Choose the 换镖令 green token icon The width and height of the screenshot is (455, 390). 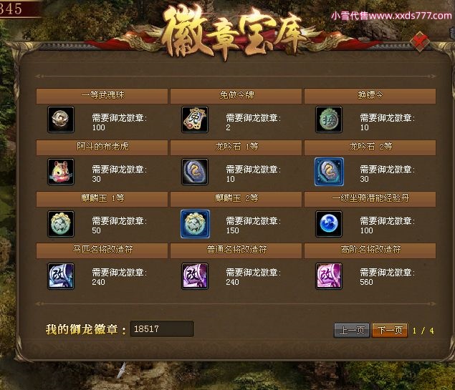pyautogui.click(x=329, y=120)
